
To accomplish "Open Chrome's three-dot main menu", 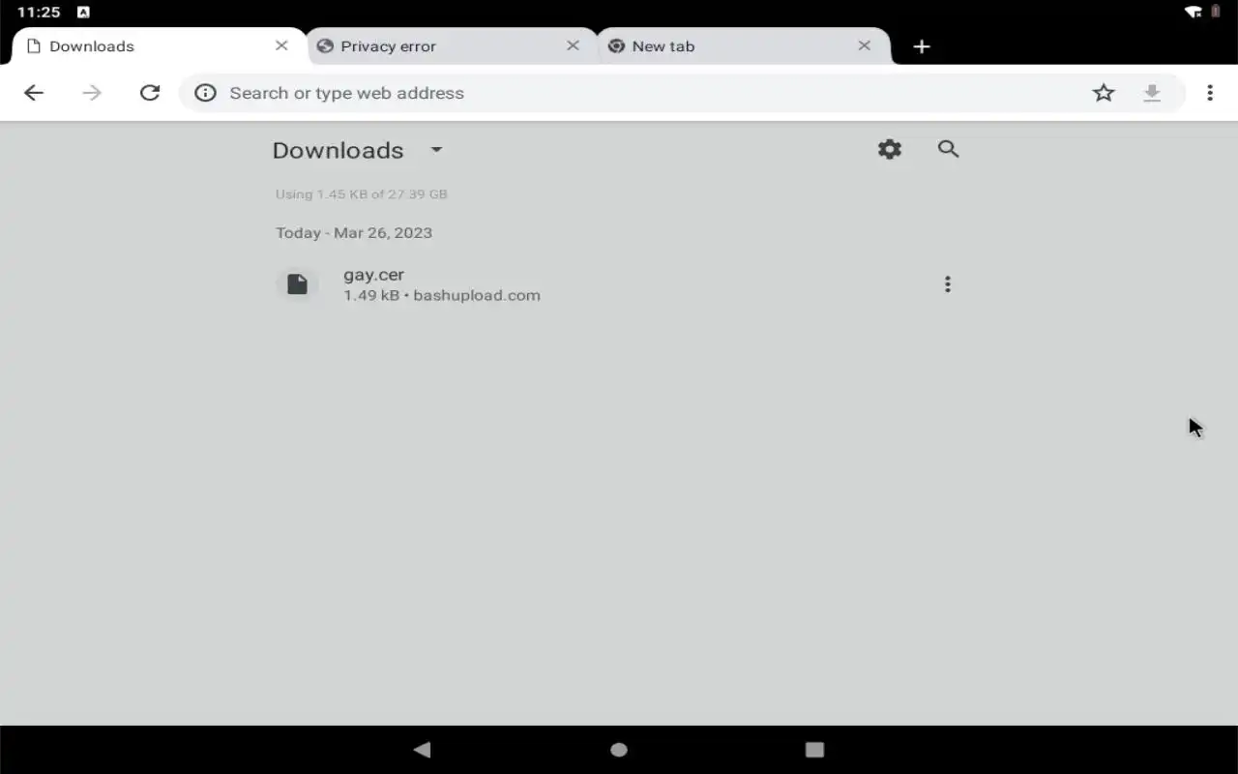I will tap(1210, 93).
